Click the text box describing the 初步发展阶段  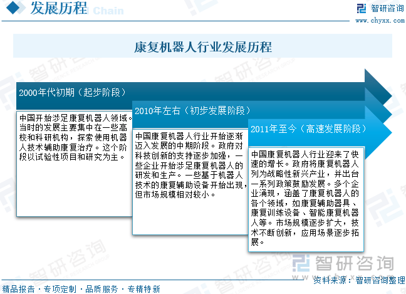click(x=189, y=182)
